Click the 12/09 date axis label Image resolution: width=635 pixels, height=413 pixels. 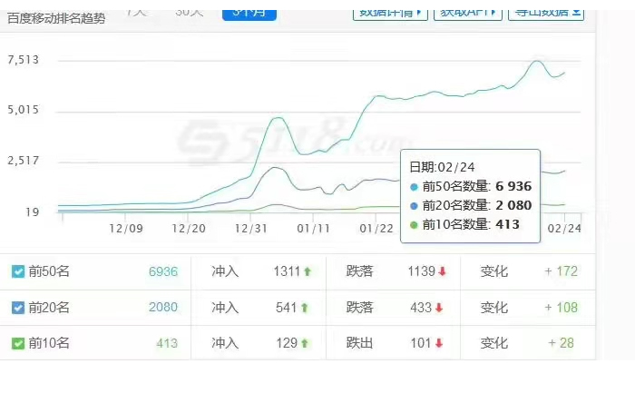[126, 229]
